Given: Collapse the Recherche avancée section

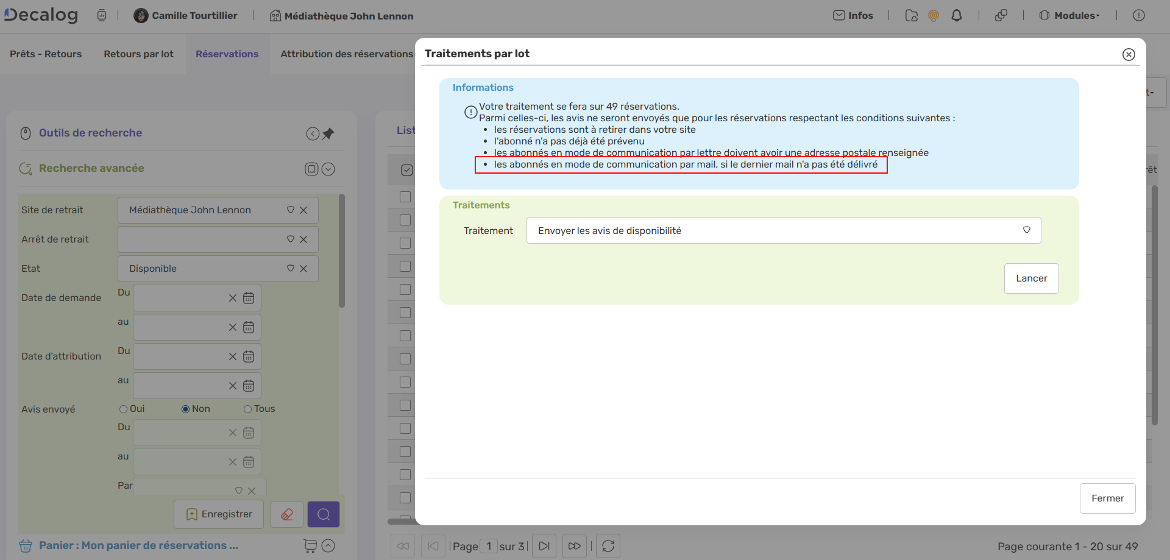Looking at the screenshot, I should pos(328,169).
